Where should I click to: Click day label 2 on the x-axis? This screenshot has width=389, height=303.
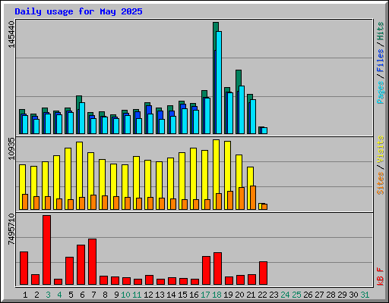[36, 295]
